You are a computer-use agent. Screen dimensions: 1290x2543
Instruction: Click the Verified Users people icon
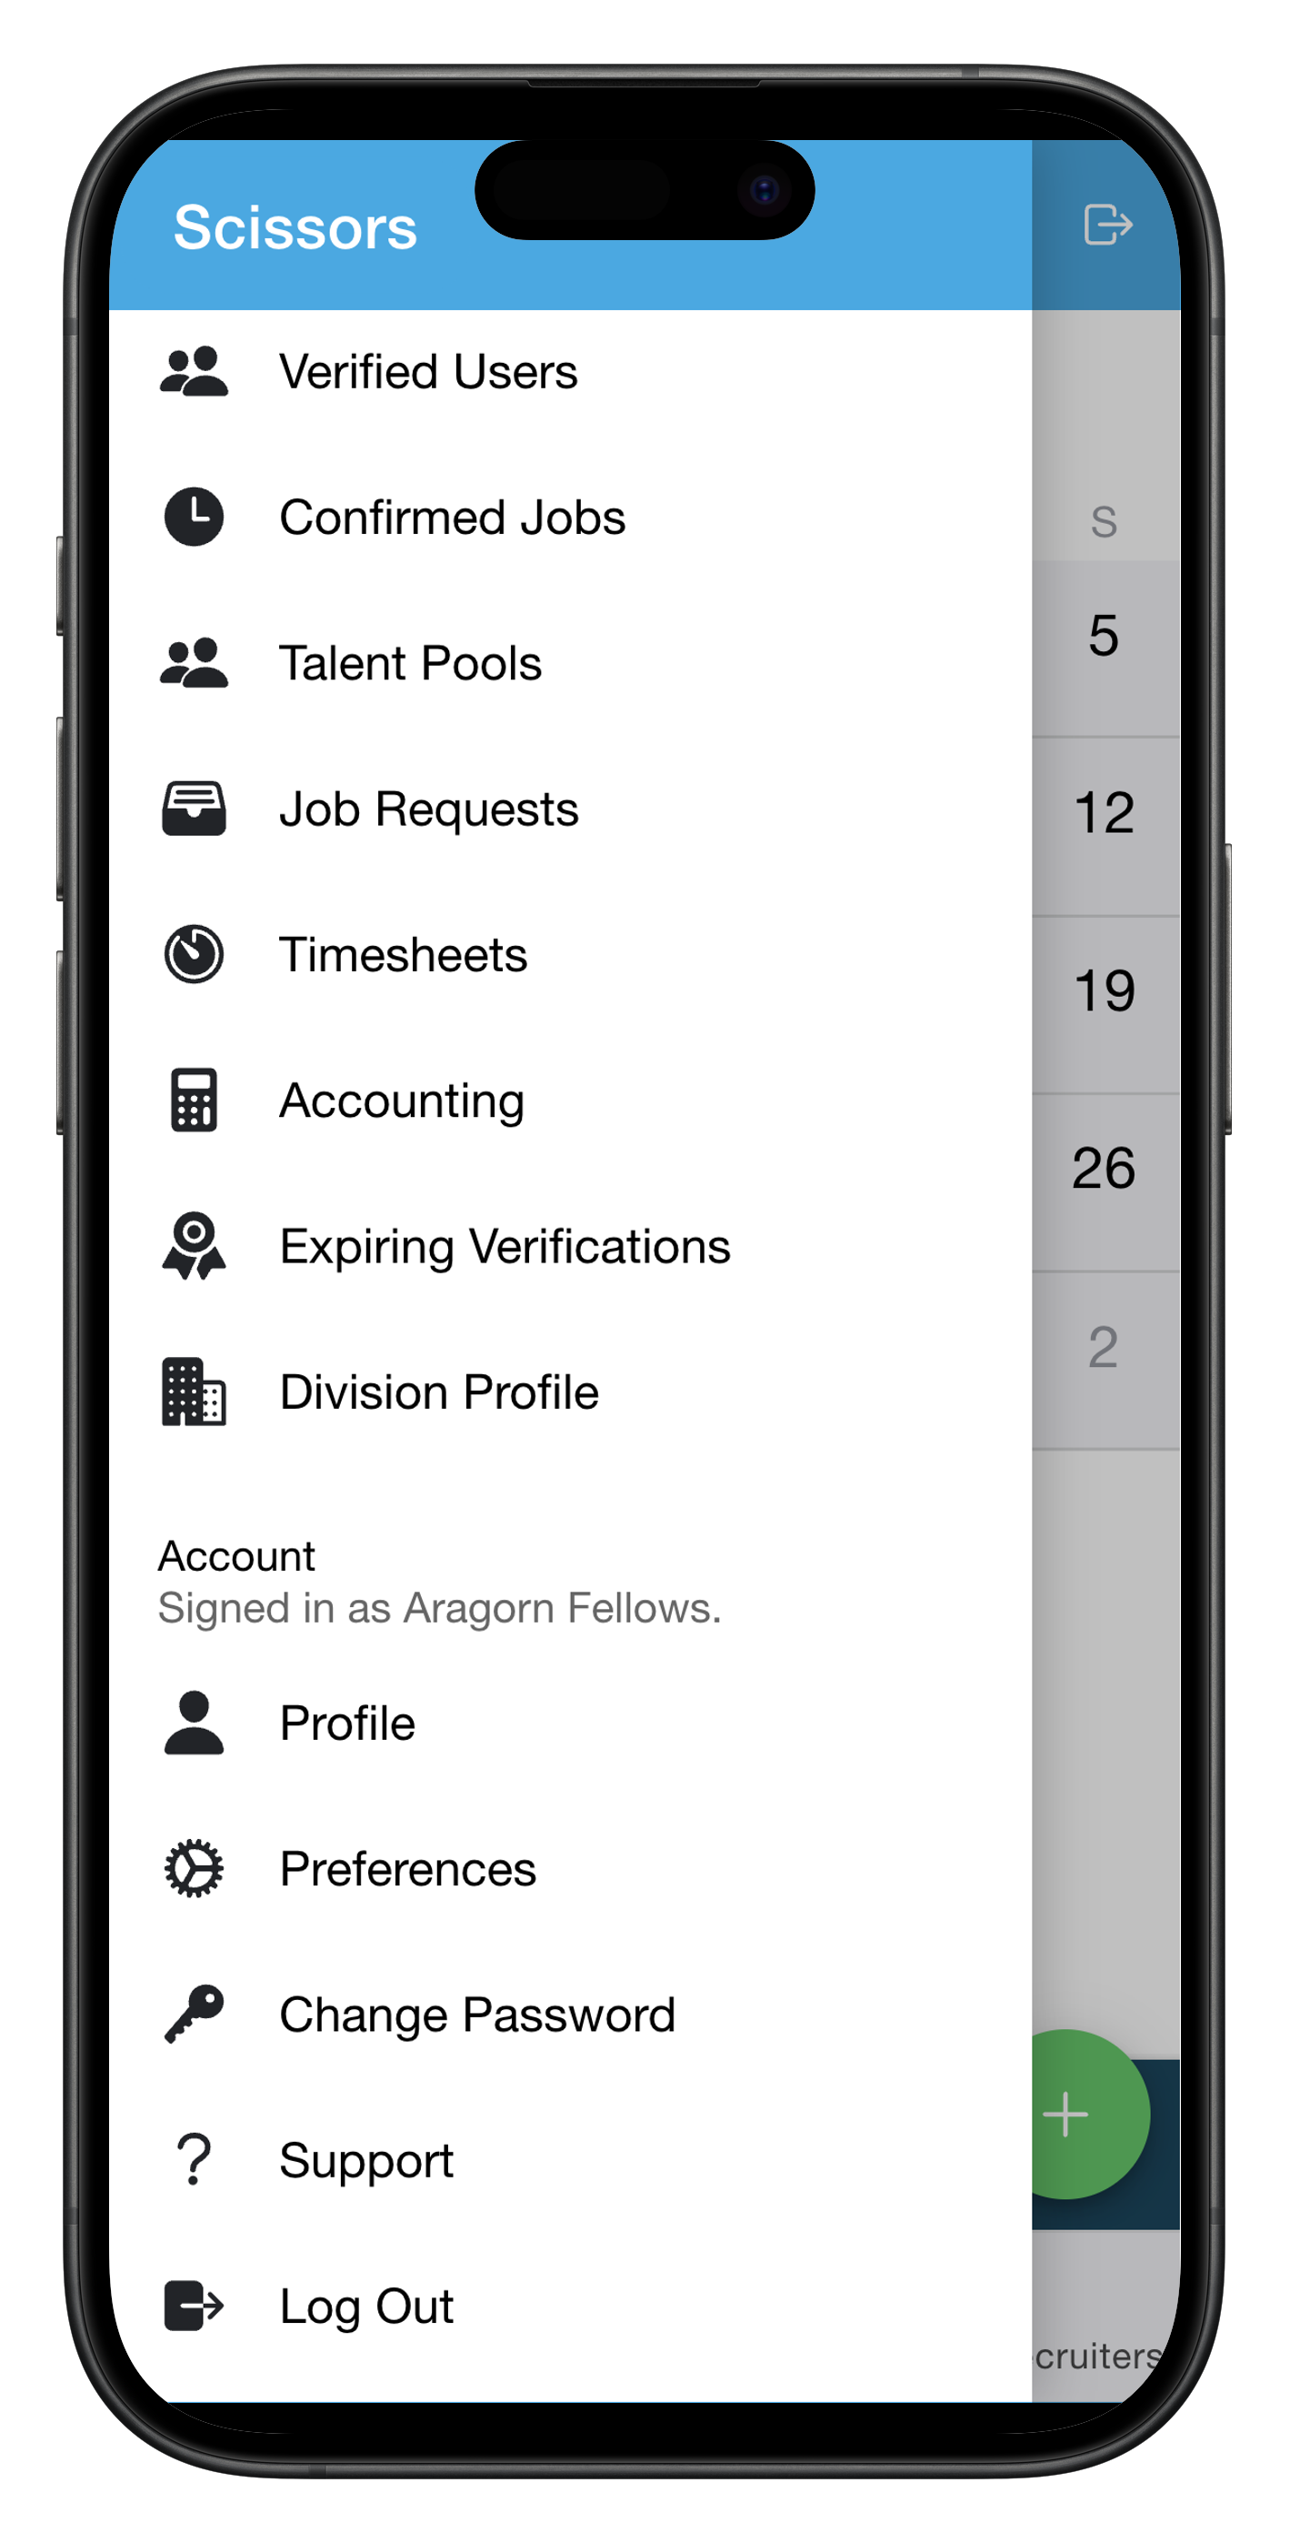[194, 372]
